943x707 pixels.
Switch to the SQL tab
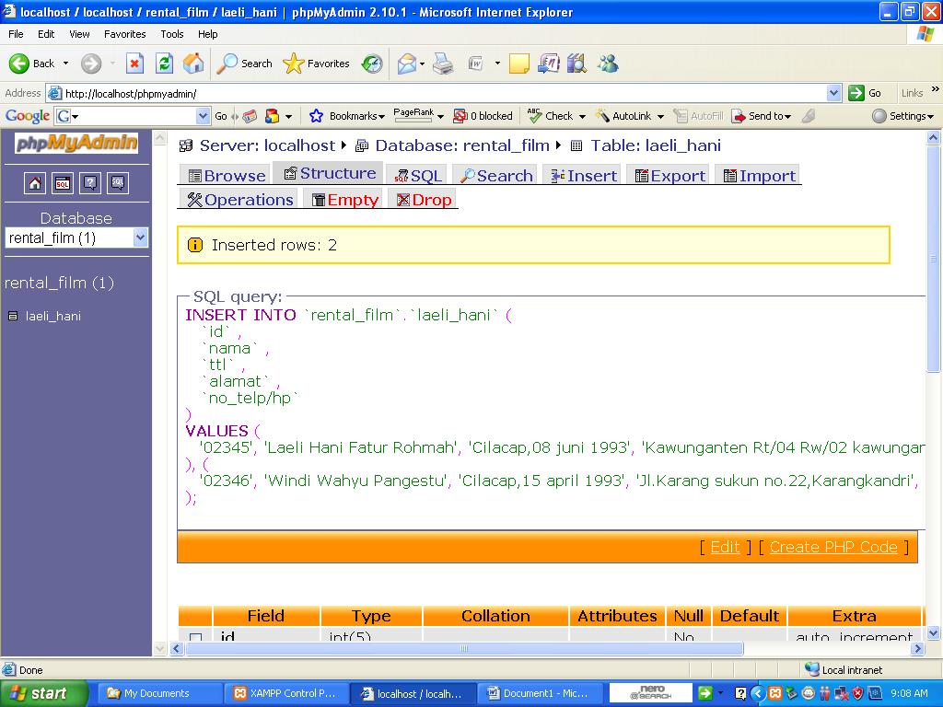tap(417, 176)
